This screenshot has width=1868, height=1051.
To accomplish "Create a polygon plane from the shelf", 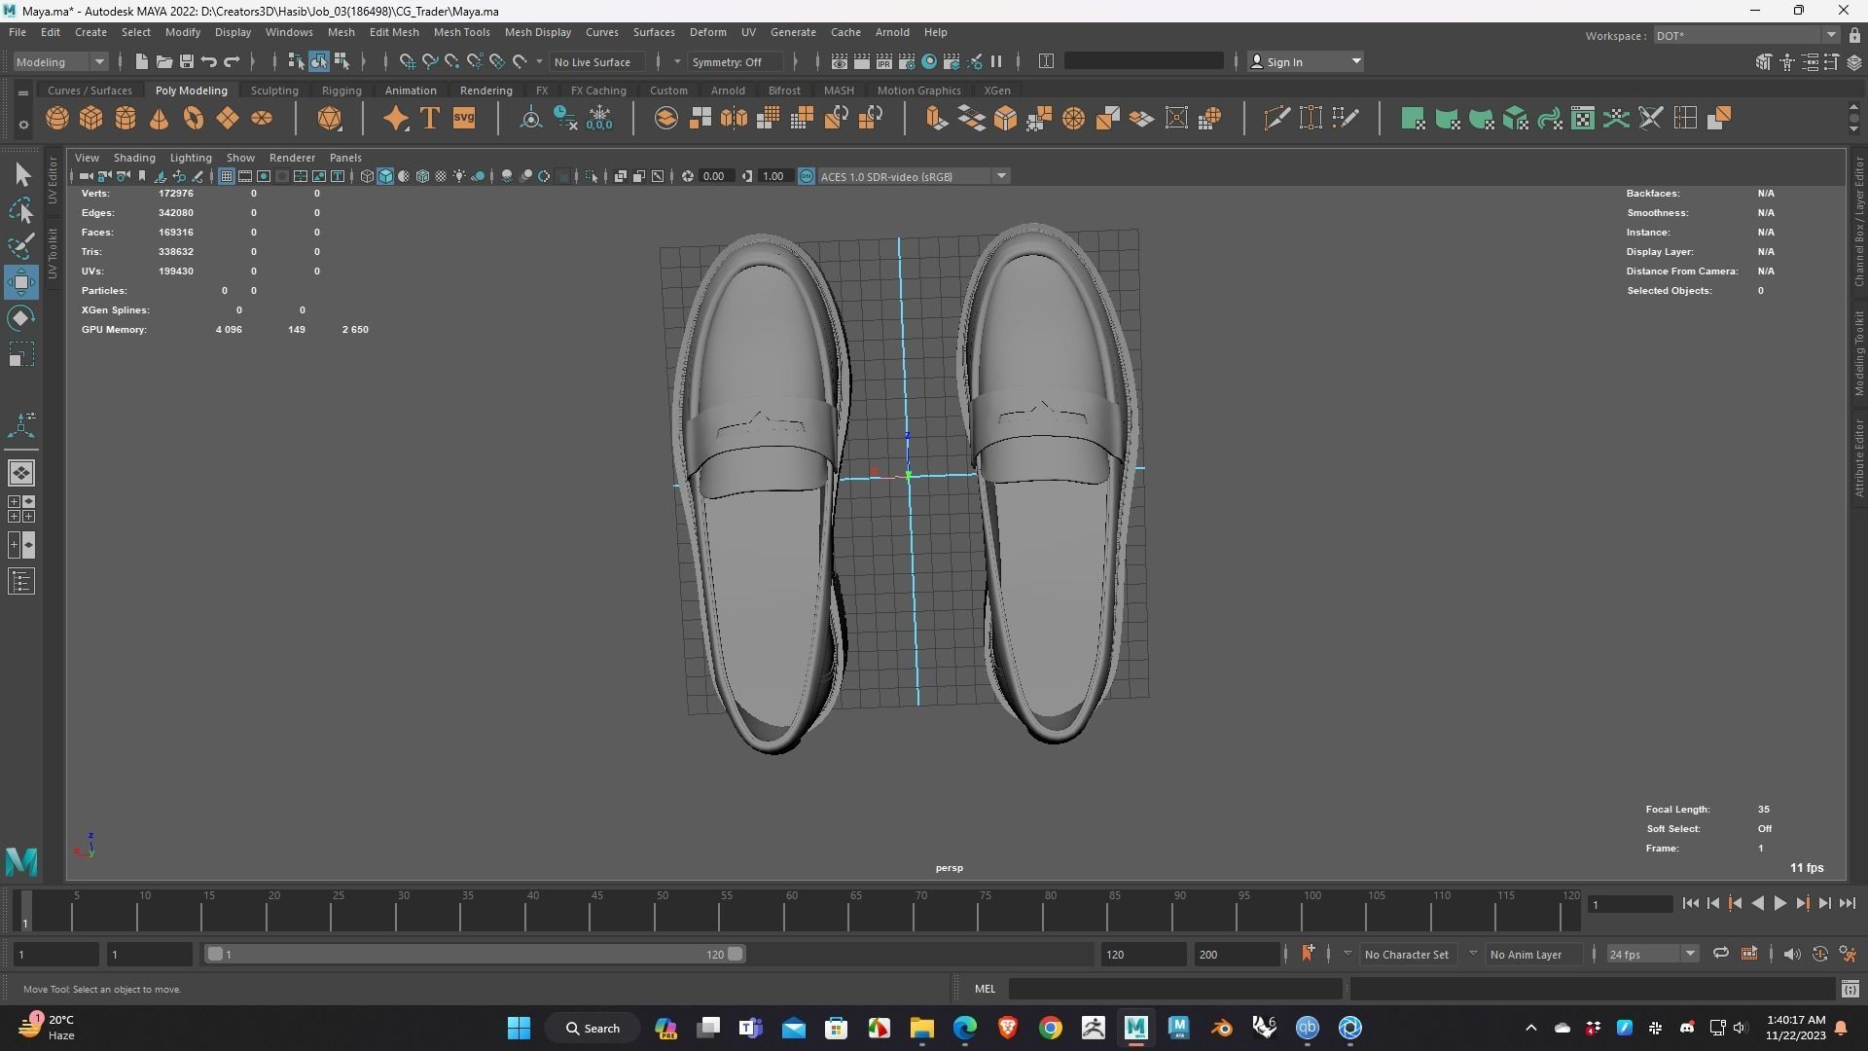I will pyautogui.click(x=228, y=119).
